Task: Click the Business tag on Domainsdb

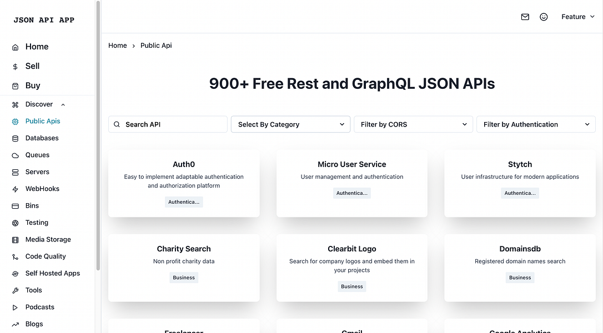Action: click(x=520, y=278)
